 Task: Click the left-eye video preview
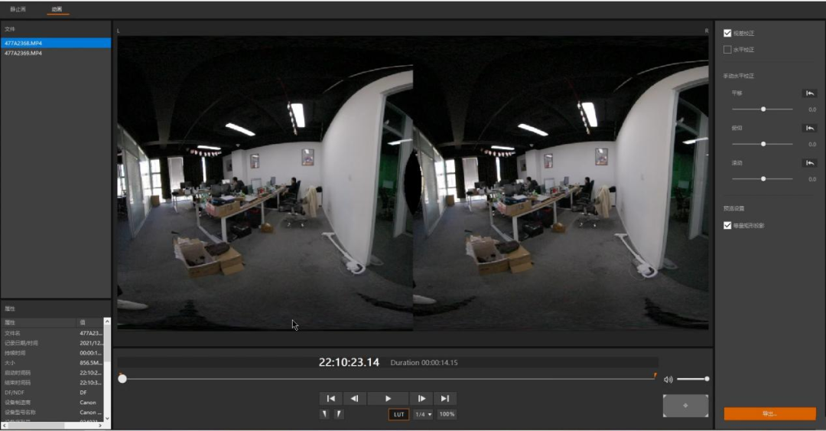265,182
